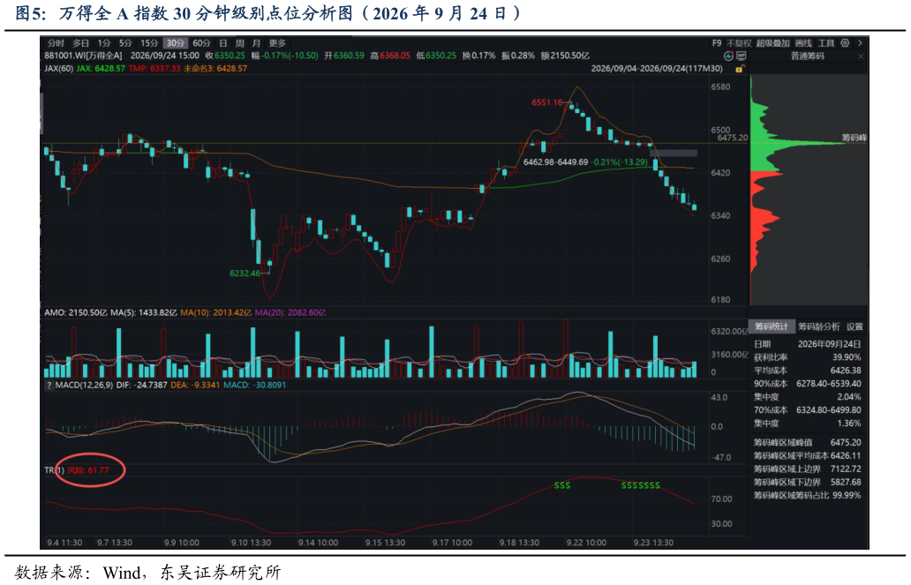This screenshot has height=585, width=911.
Task: Click the 881001.WI[万得全A] symbol name
Action: [x=84, y=56]
